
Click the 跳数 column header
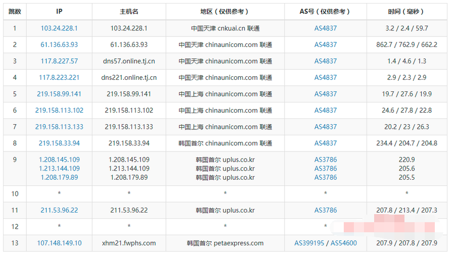coord(15,12)
